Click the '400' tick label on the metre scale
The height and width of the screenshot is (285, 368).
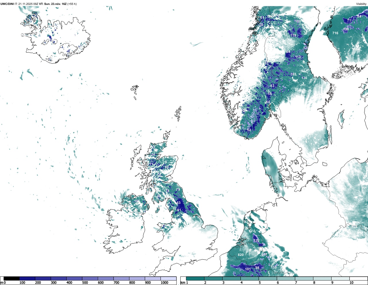pos(69,283)
